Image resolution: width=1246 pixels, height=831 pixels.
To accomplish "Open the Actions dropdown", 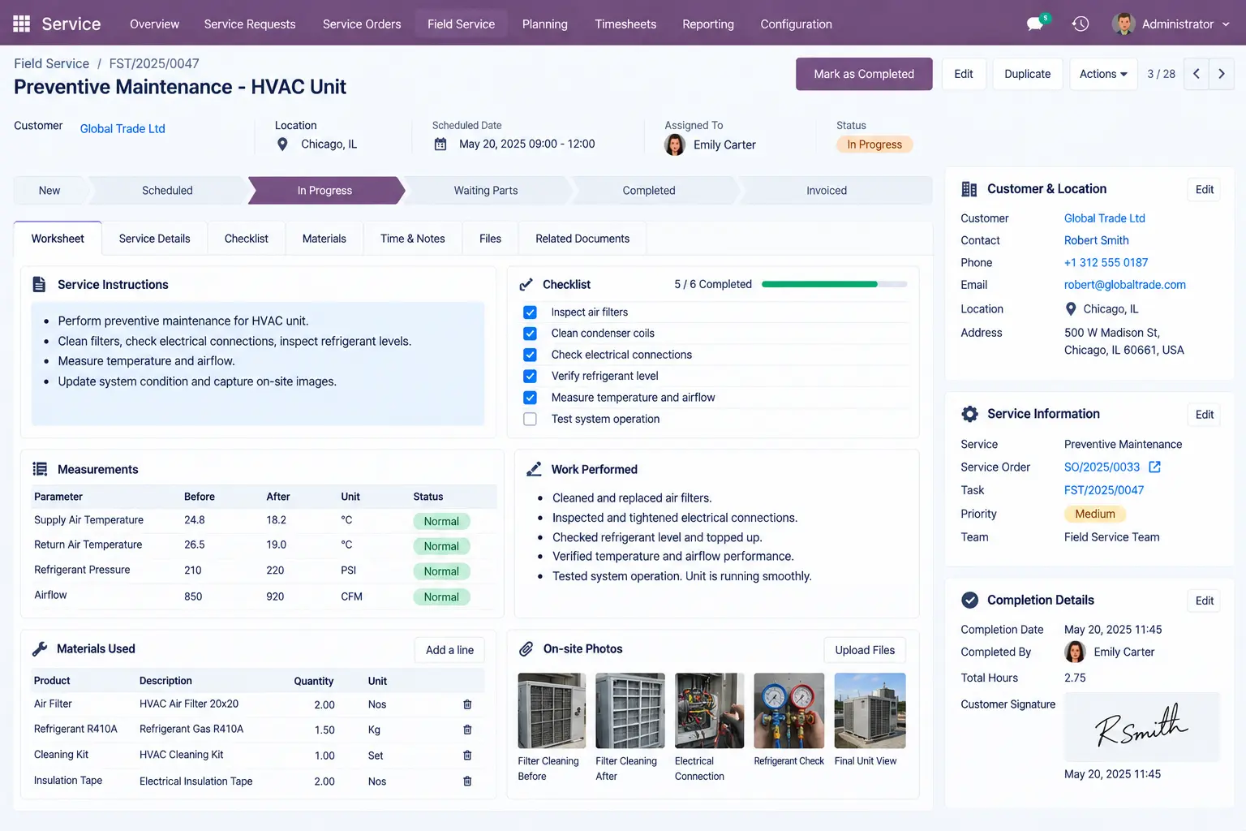I will (x=1103, y=74).
